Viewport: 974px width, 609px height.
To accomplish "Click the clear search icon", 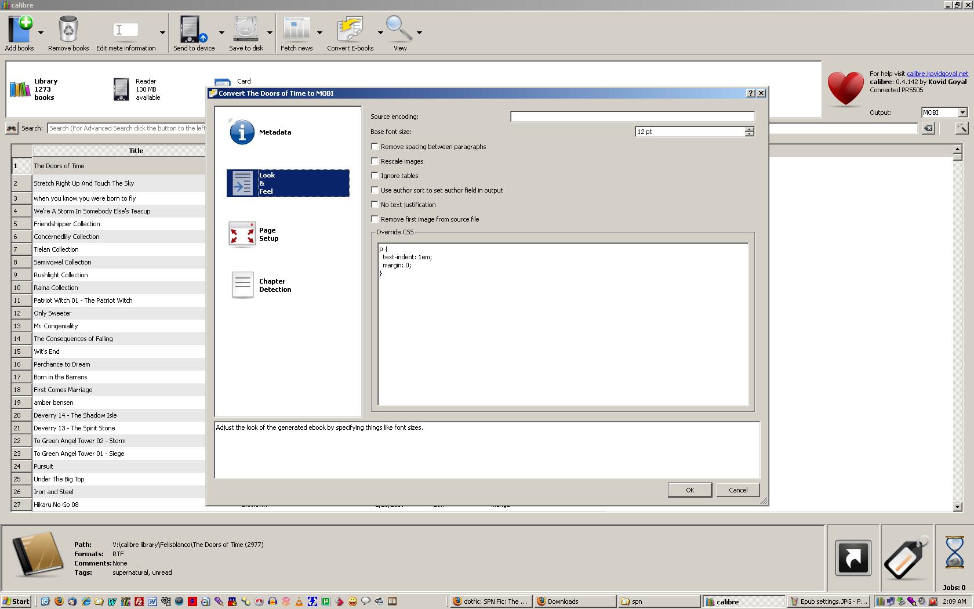I will pos(928,128).
